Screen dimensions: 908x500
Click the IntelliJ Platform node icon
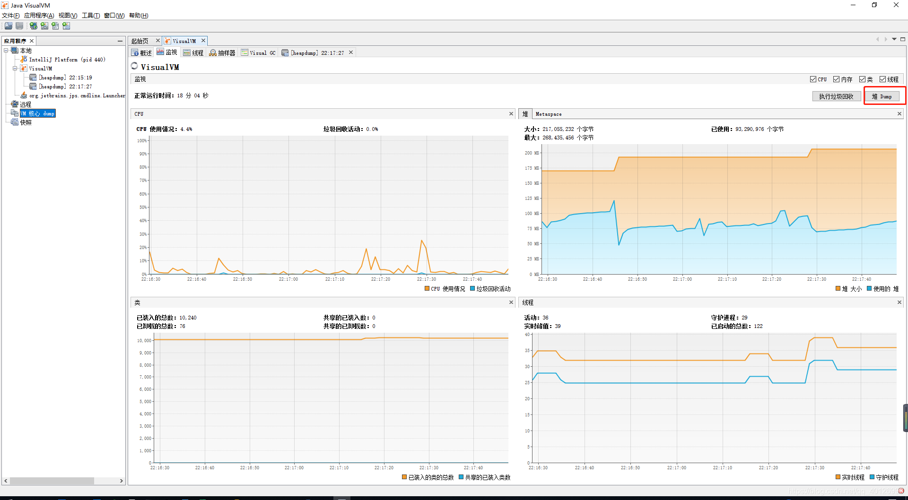(x=24, y=60)
